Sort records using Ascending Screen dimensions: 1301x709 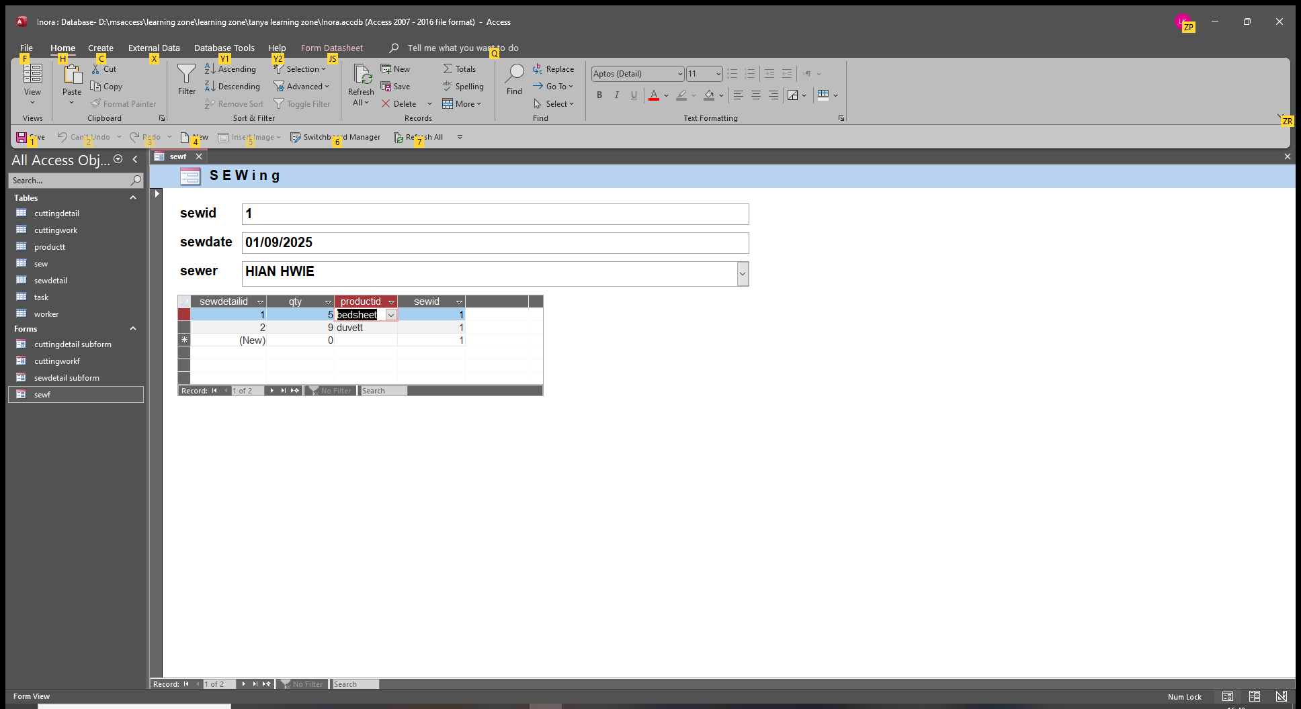point(230,69)
